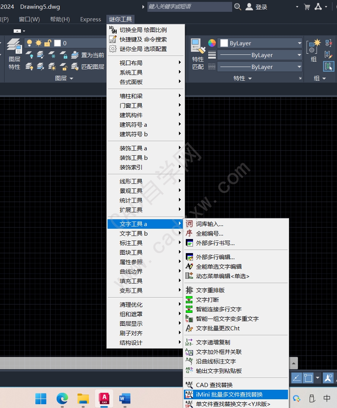Select 快捷键及 命令搜索 entry
337x408 pixels.
pyautogui.click(x=146, y=39)
